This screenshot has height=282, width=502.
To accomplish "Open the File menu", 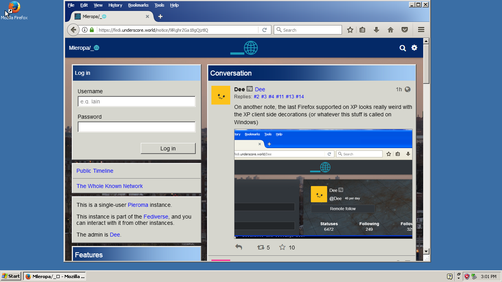I will pos(71,5).
